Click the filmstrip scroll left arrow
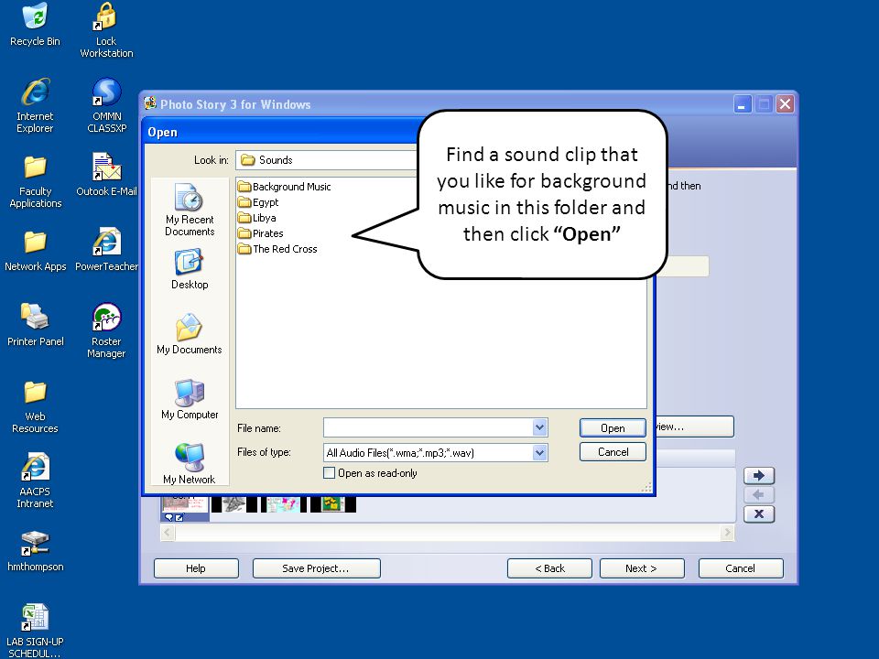The image size is (879, 659). click(x=167, y=533)
